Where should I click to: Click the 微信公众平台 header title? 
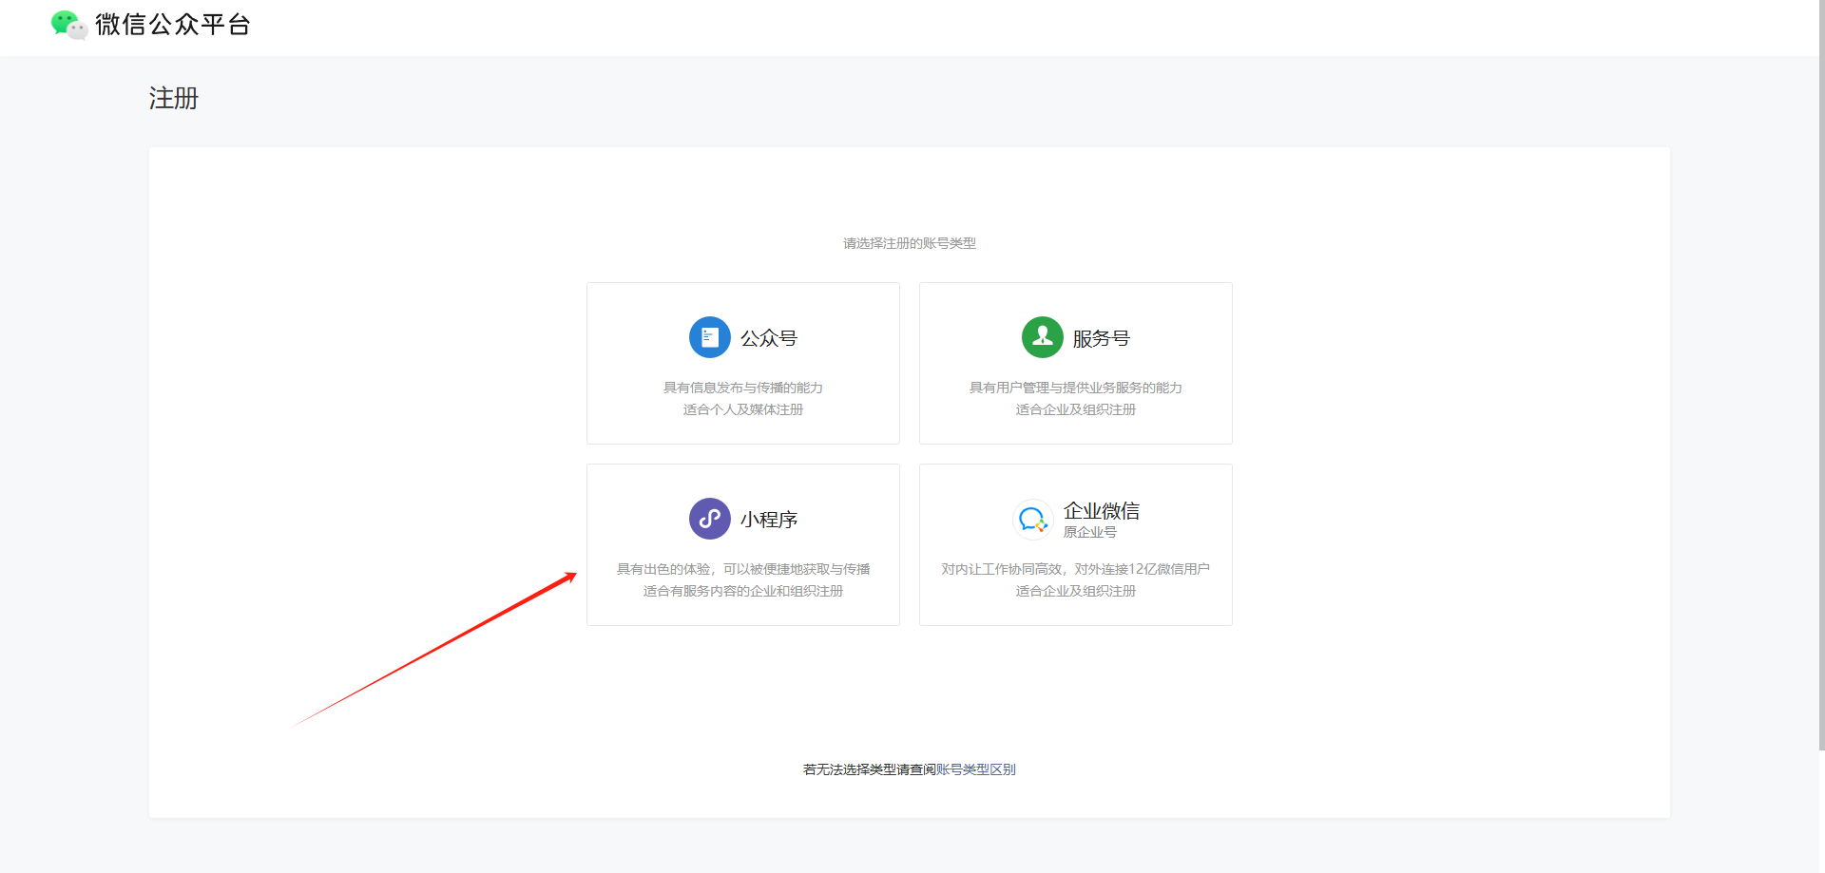pos(171,25)
